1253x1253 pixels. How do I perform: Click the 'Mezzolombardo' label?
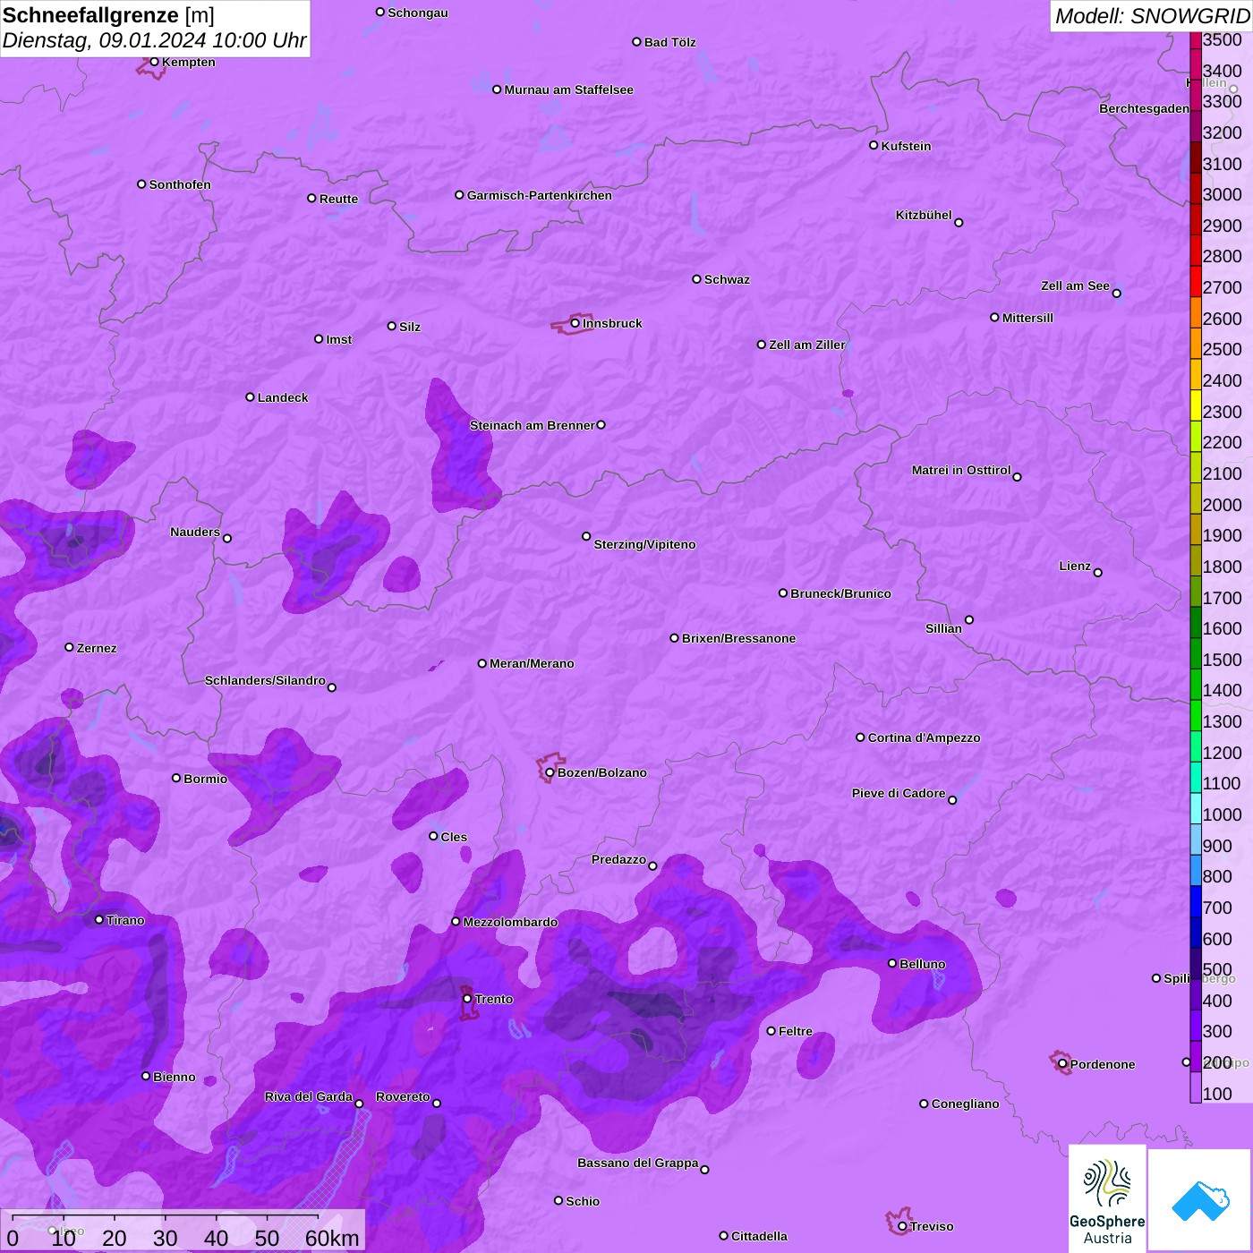[x=510, y=922]
